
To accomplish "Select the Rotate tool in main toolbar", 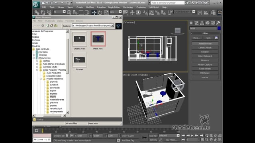I will point(100,12).
